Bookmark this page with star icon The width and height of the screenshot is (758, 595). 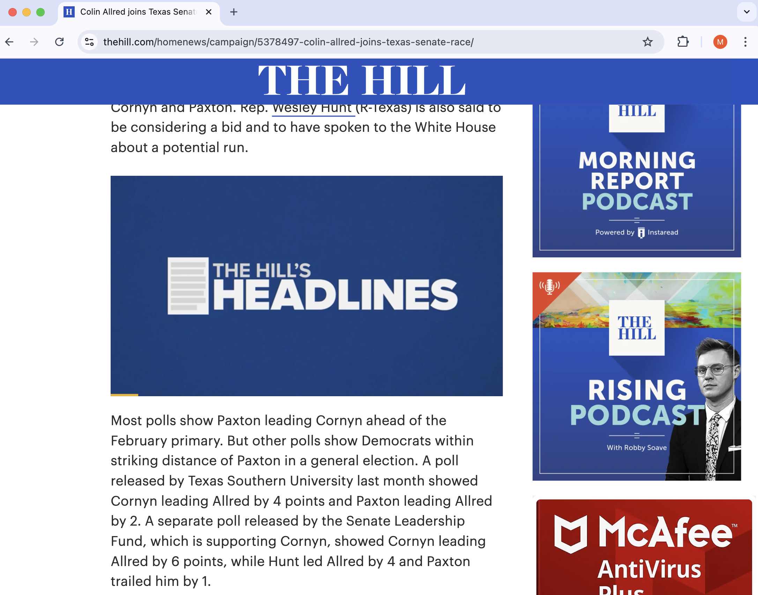point(647,42)
